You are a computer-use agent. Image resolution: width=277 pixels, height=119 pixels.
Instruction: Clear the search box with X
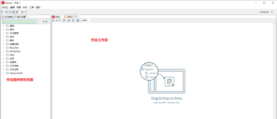(x=37, y=22)
